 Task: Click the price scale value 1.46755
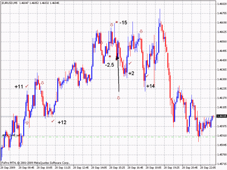click(222, 13)
